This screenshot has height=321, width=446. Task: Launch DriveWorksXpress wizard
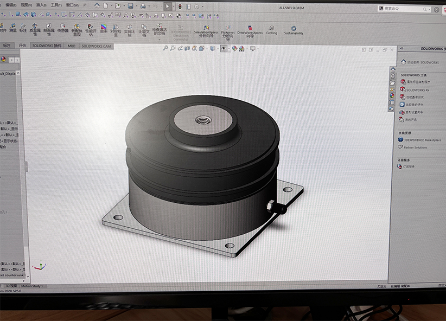250,31
